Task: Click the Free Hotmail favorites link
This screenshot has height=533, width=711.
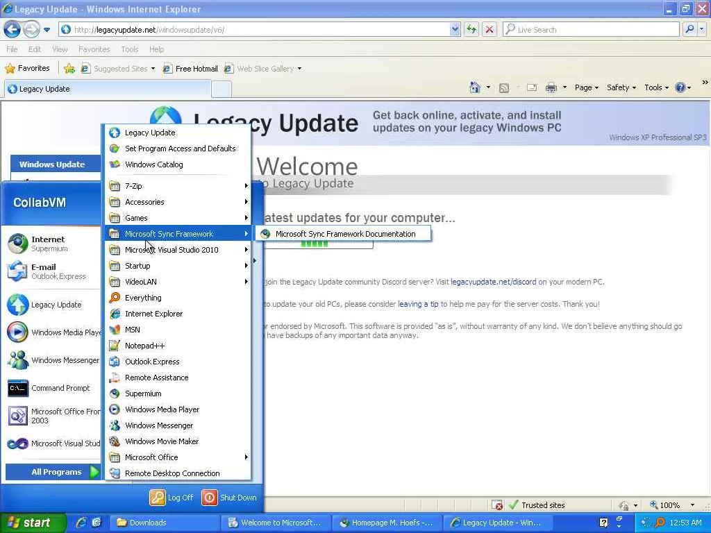Action: click(190, 69)
